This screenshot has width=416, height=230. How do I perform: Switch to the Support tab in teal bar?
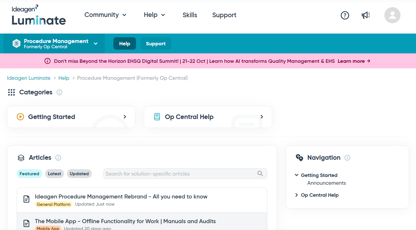156,44
